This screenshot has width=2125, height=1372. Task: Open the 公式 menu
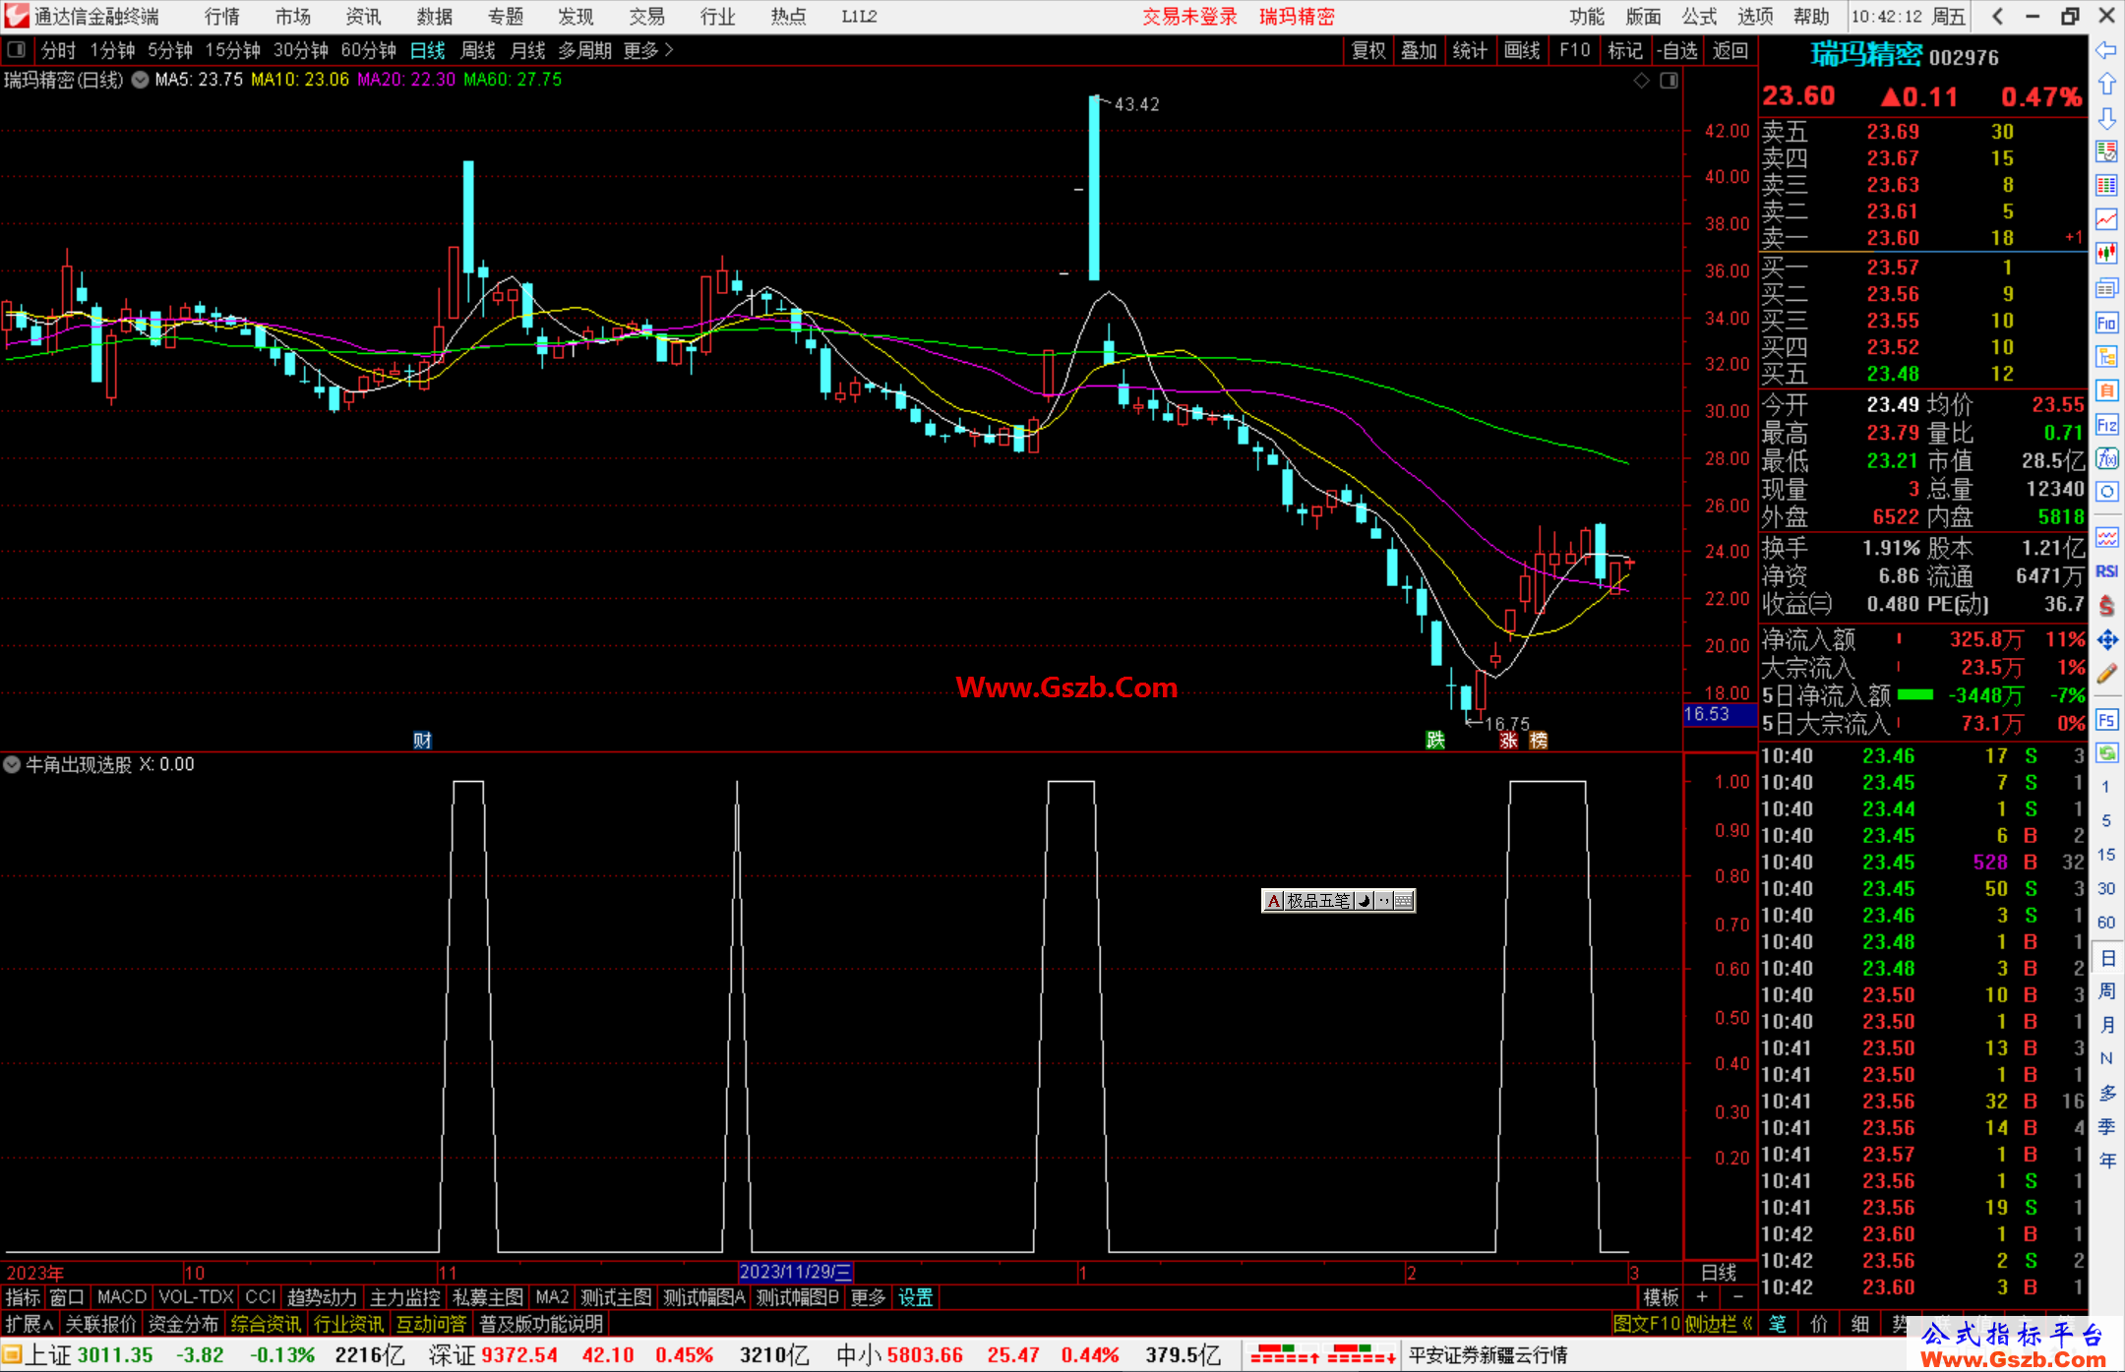(1699, 16)
